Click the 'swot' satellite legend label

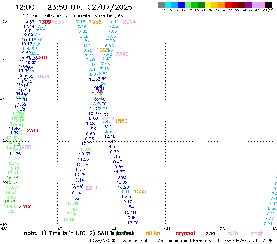pyautogui.click(x=257, y=233)
